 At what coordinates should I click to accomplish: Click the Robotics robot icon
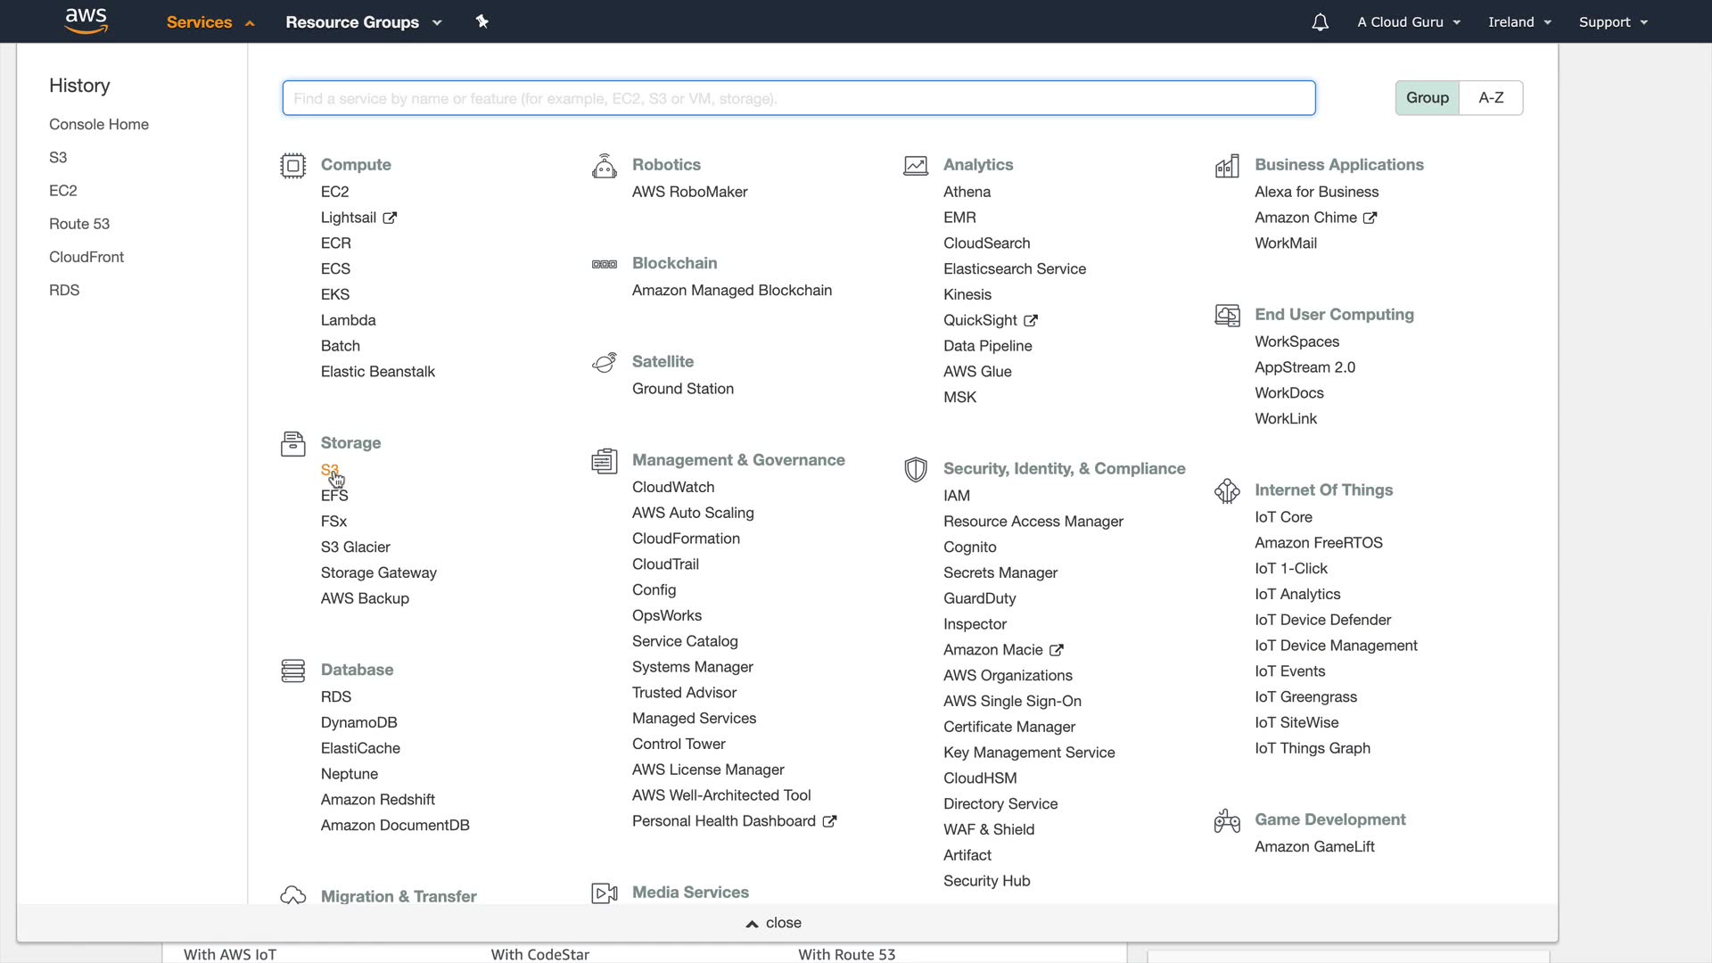tap(604, 166)
